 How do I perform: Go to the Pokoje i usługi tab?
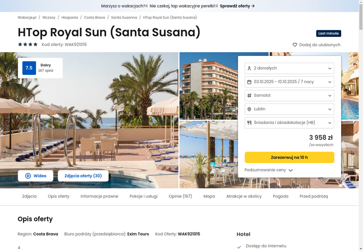(x=143, y=197)
